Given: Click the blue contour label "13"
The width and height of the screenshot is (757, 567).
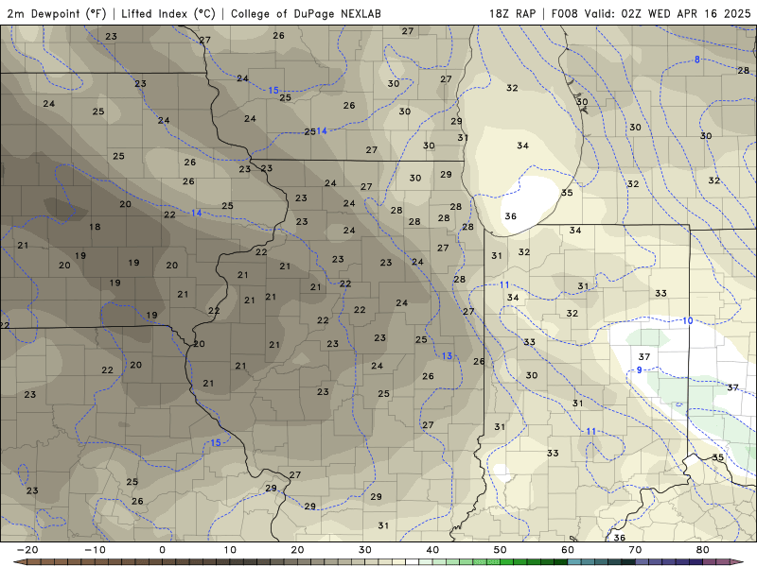Looking at the screenshot, I should point(447,356).
